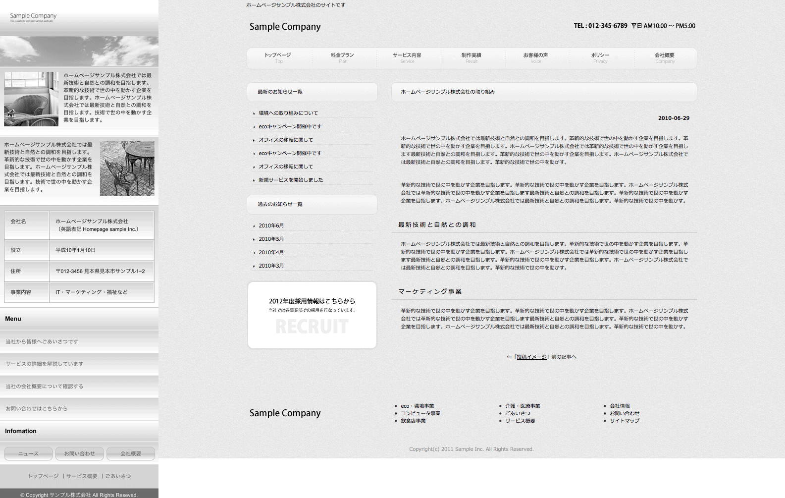Go to the 会社概要 Company nav item
785x498 pixels.
pos(664,57)
